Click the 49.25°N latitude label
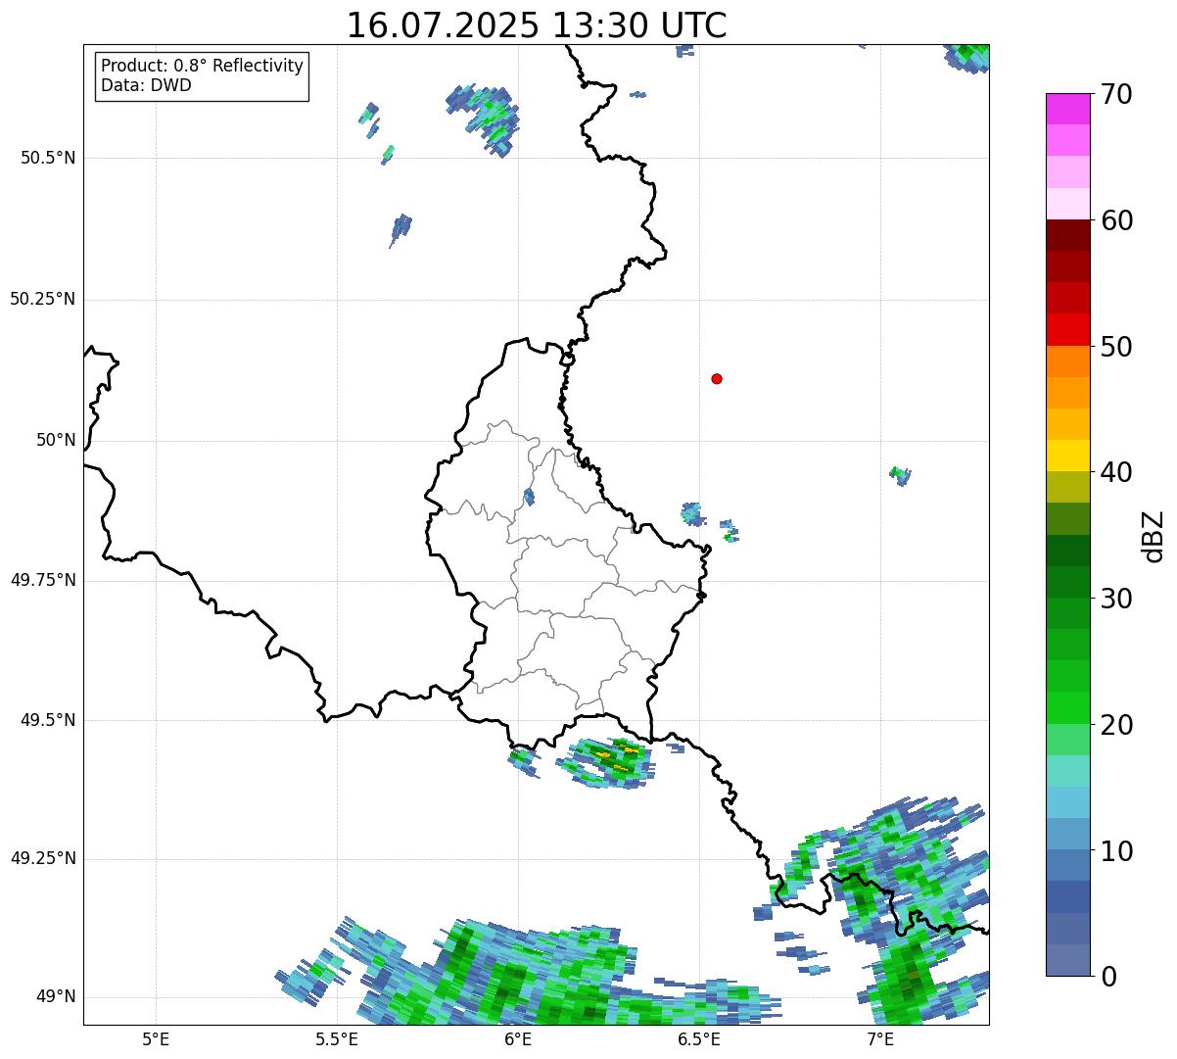Image resolution: width=1177 pixels, height=1059 pixels. point(43,858)
